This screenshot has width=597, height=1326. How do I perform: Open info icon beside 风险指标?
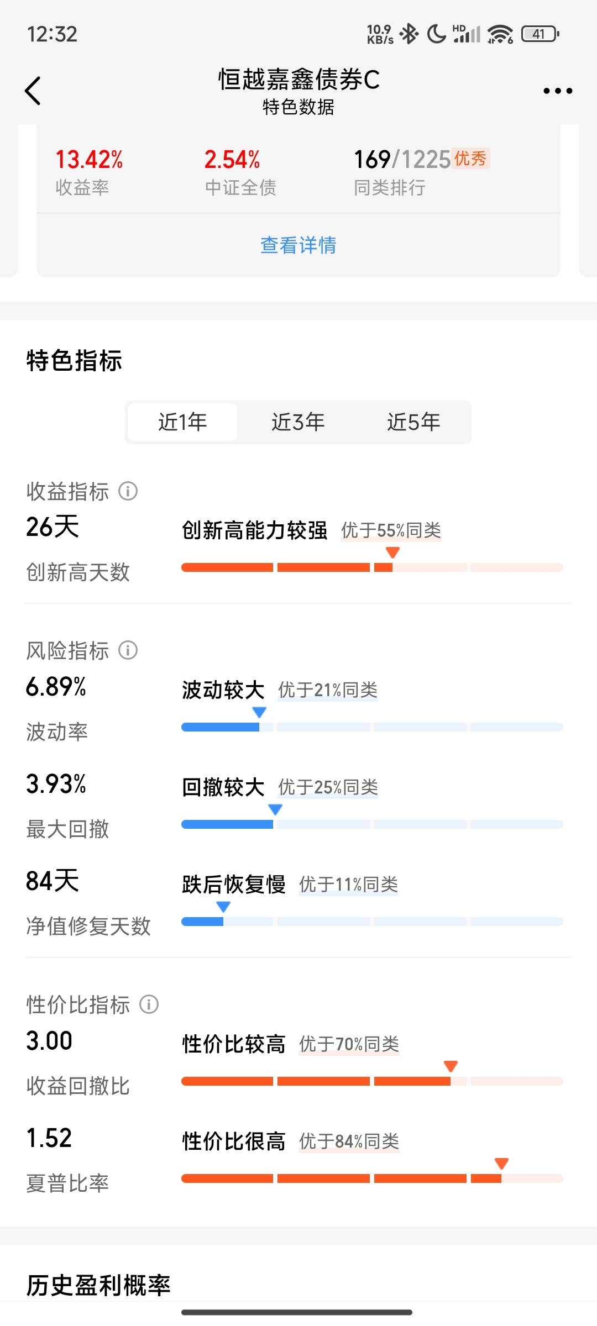coord(128,650)
